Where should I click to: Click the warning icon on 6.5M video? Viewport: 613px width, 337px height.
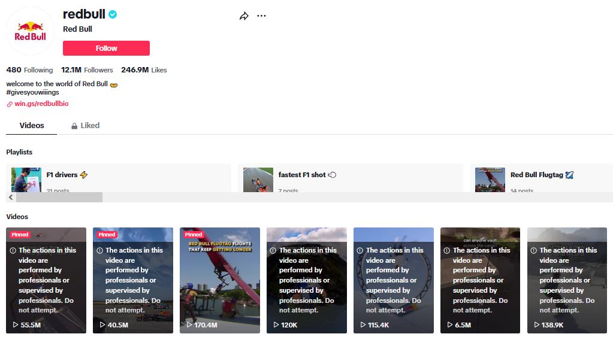pyautogui.click(x=447, y=251)
